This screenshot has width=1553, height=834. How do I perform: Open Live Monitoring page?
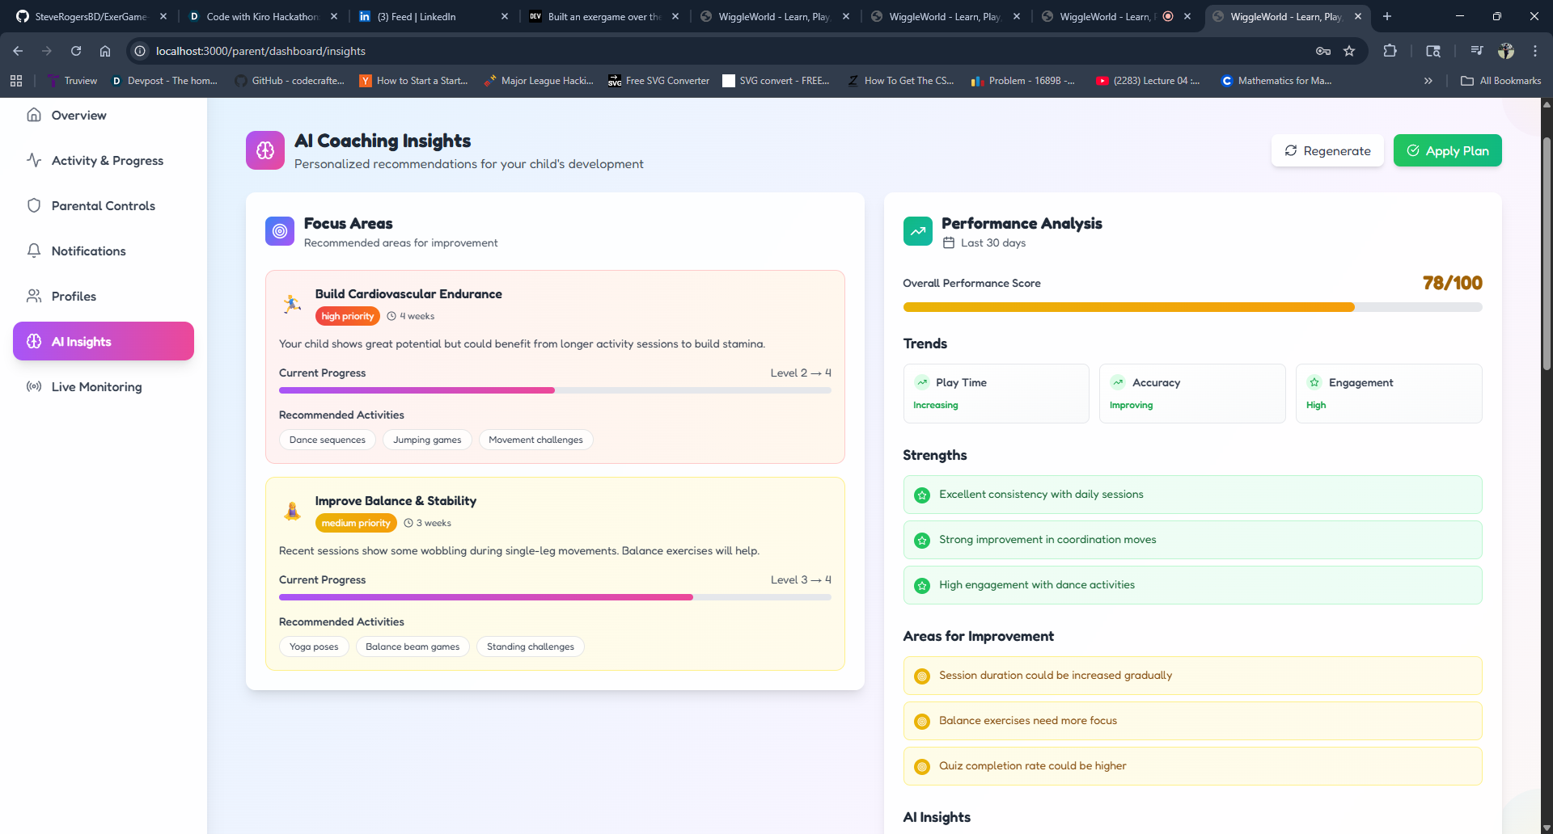[x=104, y=386]
